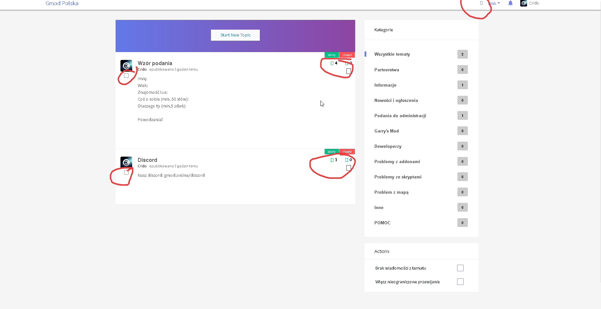
Task: Tick the checkbox under the Wzór podania avatar
Action: click(126, 76)
